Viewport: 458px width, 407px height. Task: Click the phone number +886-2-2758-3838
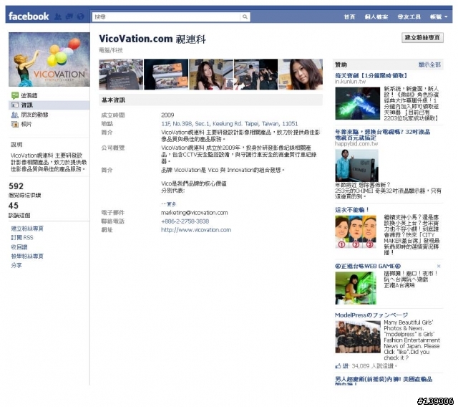(x=185, y=221)
